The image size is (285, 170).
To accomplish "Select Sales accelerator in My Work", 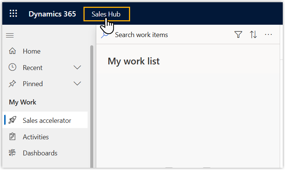I will pos(47,120).
